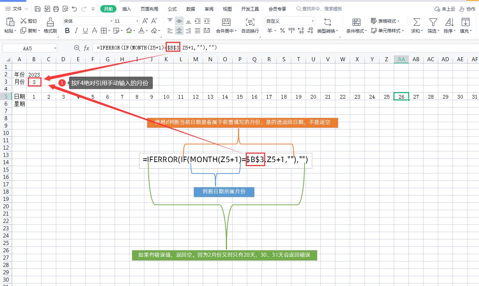Toggle underline formatting

[x=84, y=31]
